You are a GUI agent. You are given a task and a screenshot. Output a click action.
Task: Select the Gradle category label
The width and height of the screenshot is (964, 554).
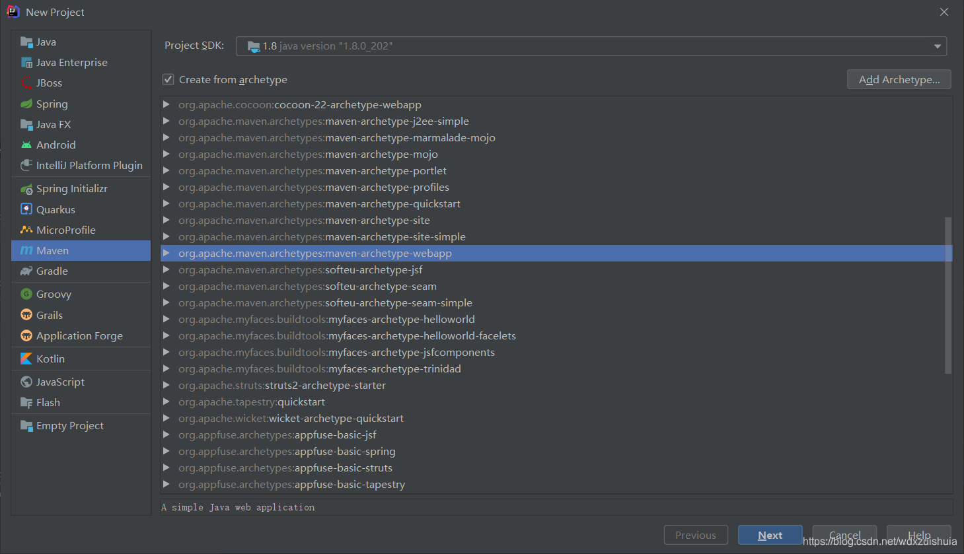52,271
